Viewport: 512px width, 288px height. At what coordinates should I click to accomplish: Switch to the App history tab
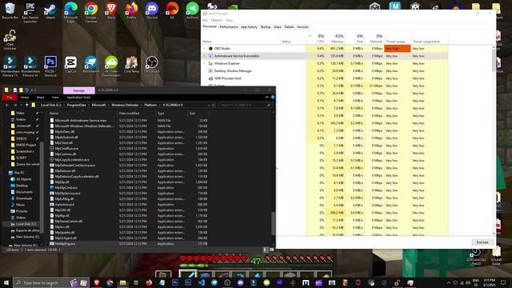249,26
